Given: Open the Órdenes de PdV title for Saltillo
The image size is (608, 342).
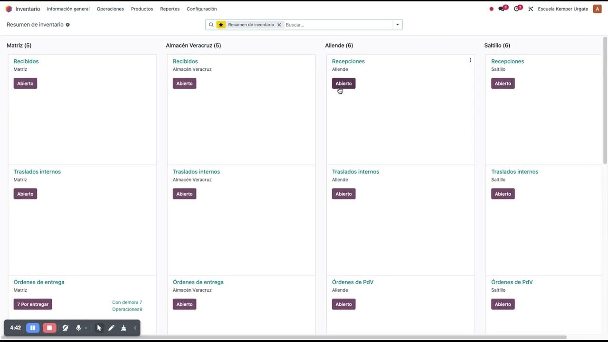Looking at the screenshot, I should 512,282.
